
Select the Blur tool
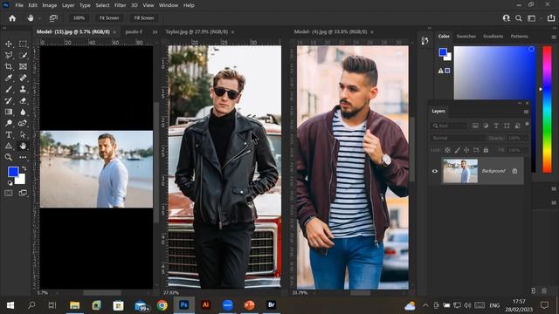23,112
